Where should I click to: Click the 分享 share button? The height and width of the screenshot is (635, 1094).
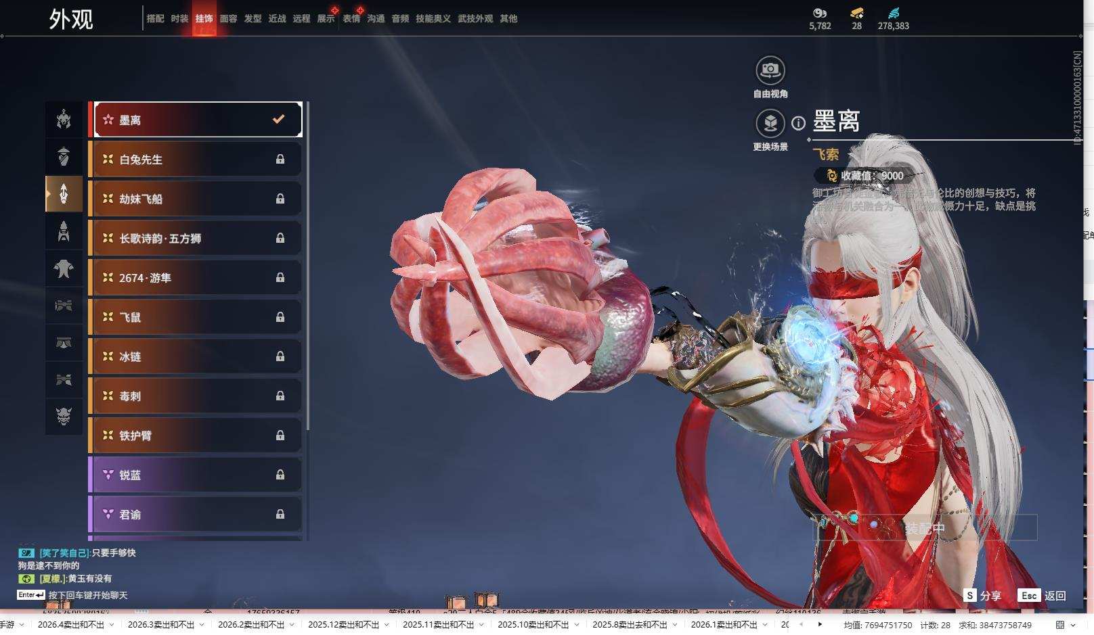click(x=982, y=596)
